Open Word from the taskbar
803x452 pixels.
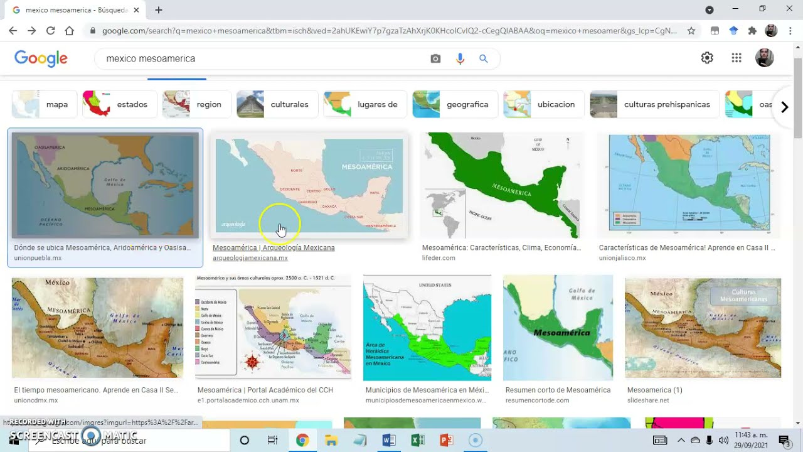[x=389, y=440]
